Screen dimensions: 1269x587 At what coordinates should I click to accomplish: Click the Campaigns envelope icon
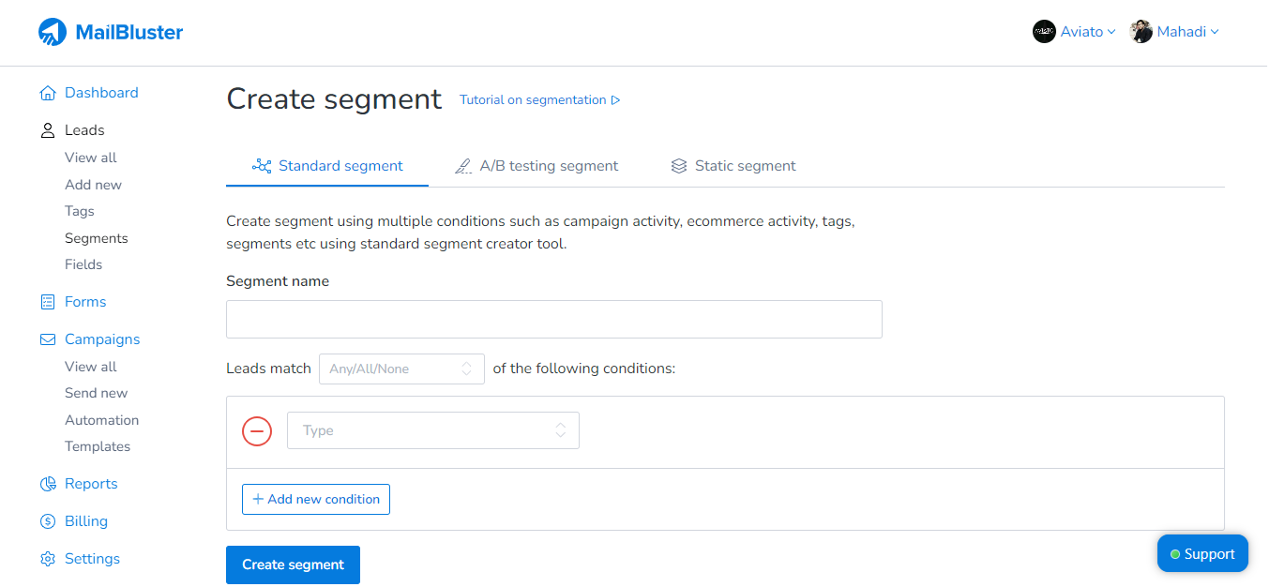[x=48, y=339]
